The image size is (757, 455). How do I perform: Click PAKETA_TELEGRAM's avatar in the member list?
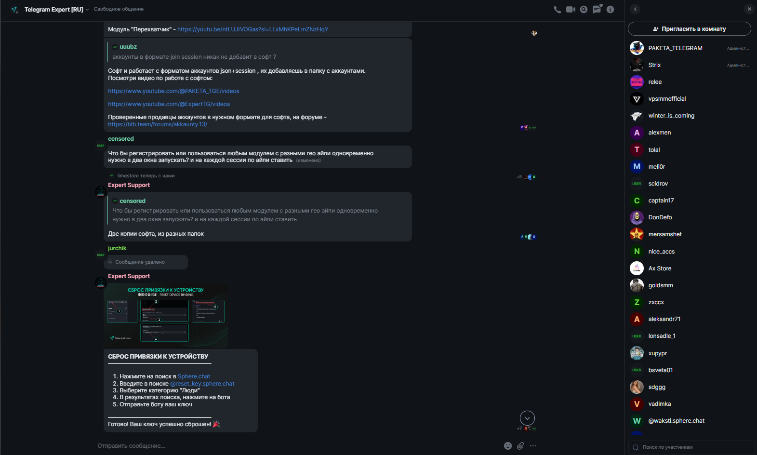coord(637,48)
